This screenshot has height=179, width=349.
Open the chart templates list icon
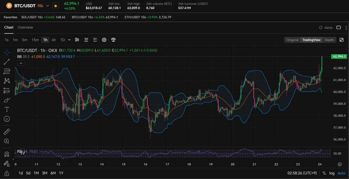(x=95, y=40)
